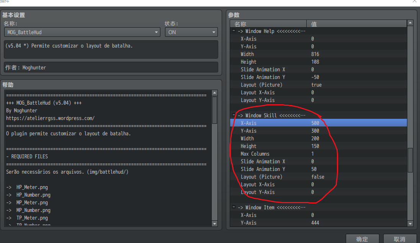Click the TP_Meter.png line in help
The height and width of the screenshot is (243, 420).
[32, 218]
